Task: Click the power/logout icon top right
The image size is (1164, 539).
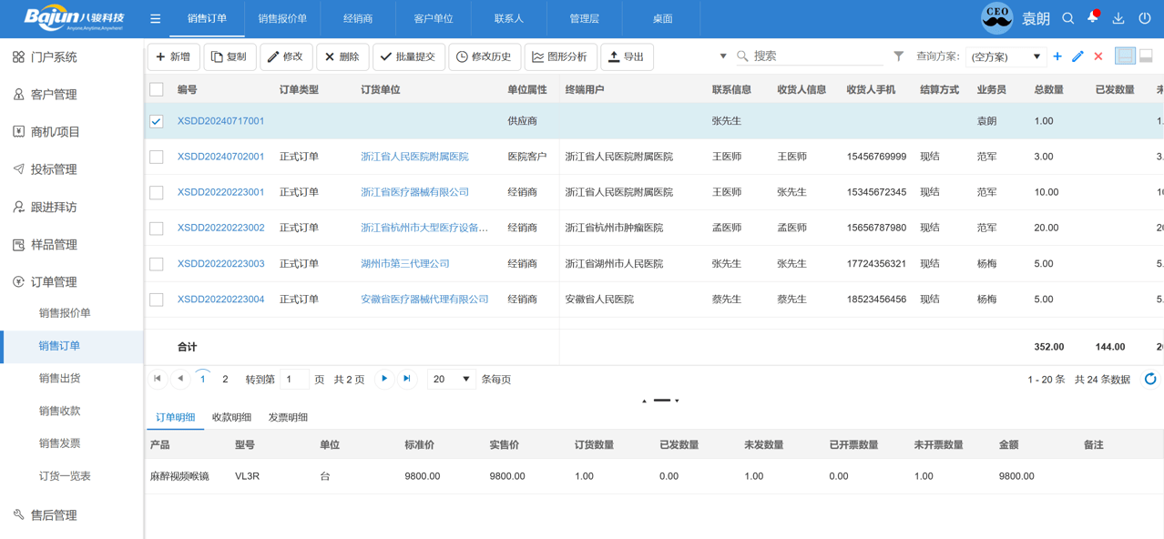Action: tap(1145, 18)
